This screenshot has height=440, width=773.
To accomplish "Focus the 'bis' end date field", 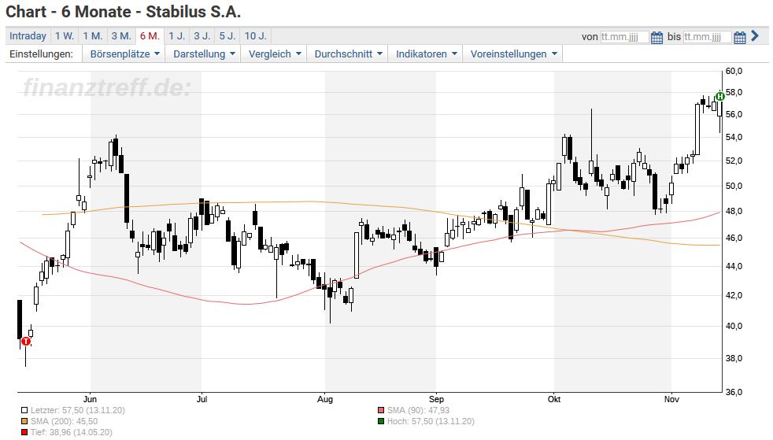I will [x=707, y=37].
